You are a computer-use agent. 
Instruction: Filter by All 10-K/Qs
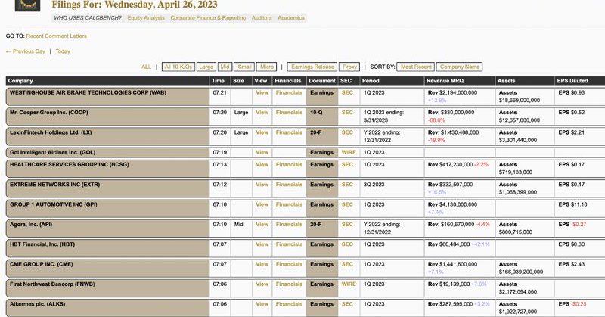pyautogui.click(x=178, y=67)
